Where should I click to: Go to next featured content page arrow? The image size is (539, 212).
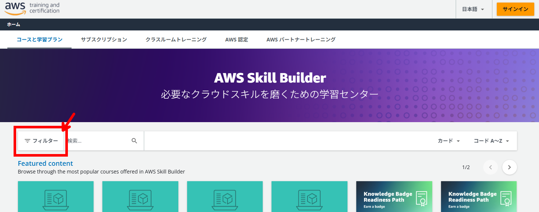(509, 167)
